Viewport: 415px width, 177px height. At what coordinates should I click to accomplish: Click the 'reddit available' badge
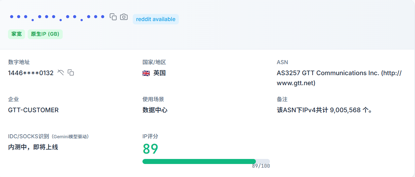tap(155, 19)
